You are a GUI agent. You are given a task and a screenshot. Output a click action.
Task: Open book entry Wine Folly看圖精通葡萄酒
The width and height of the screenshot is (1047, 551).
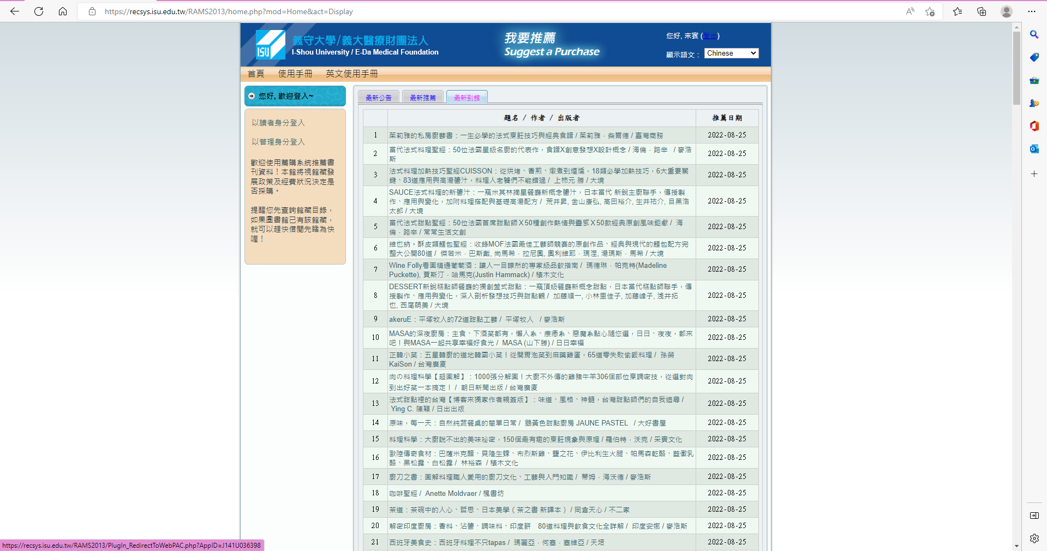(528, 270)
